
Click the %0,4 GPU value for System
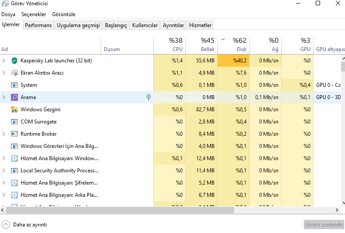(x=297, y=85)
